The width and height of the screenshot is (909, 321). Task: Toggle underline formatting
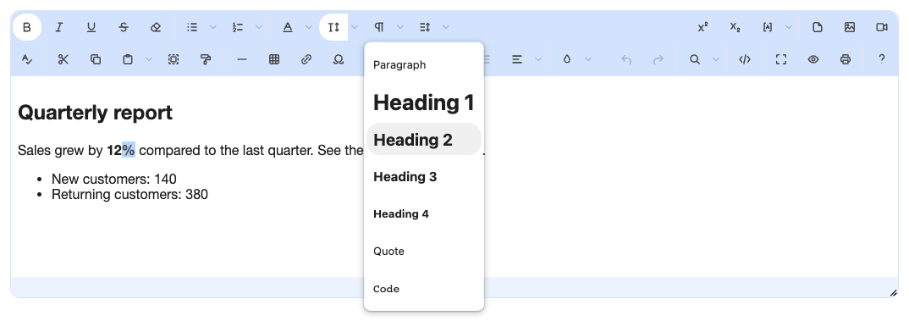click(91, 27)
